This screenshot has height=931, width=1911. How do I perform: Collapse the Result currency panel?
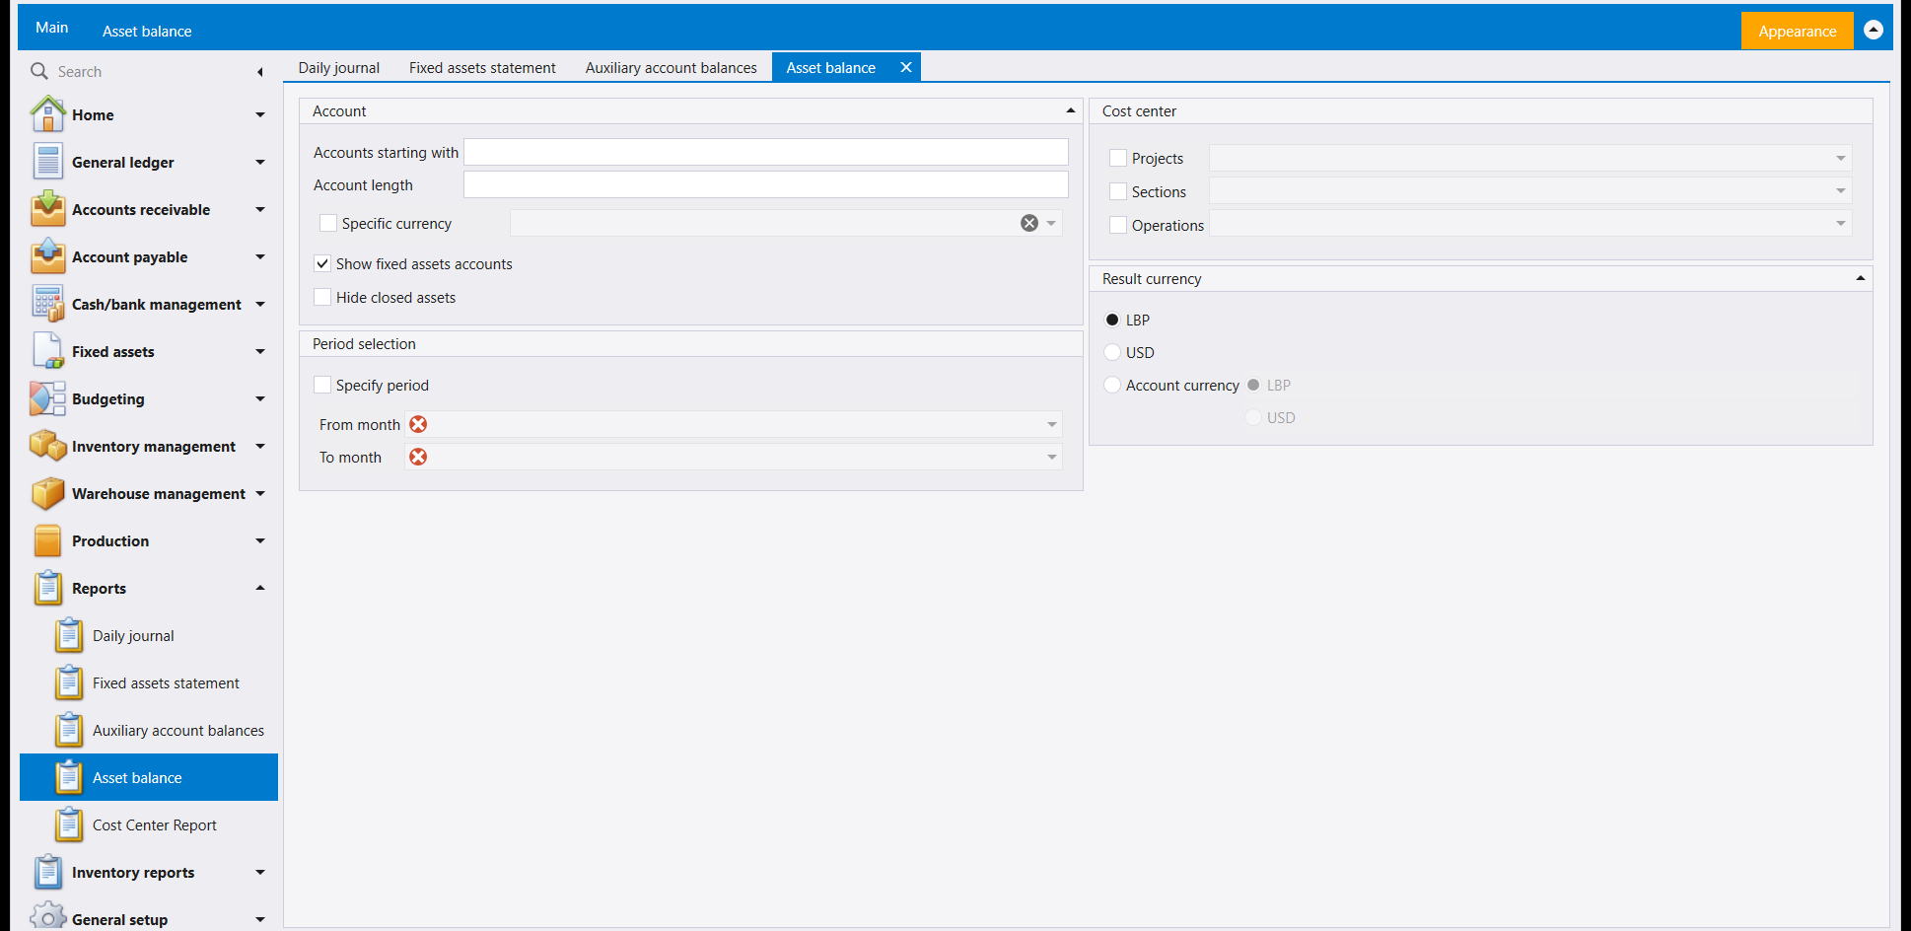1861,278
